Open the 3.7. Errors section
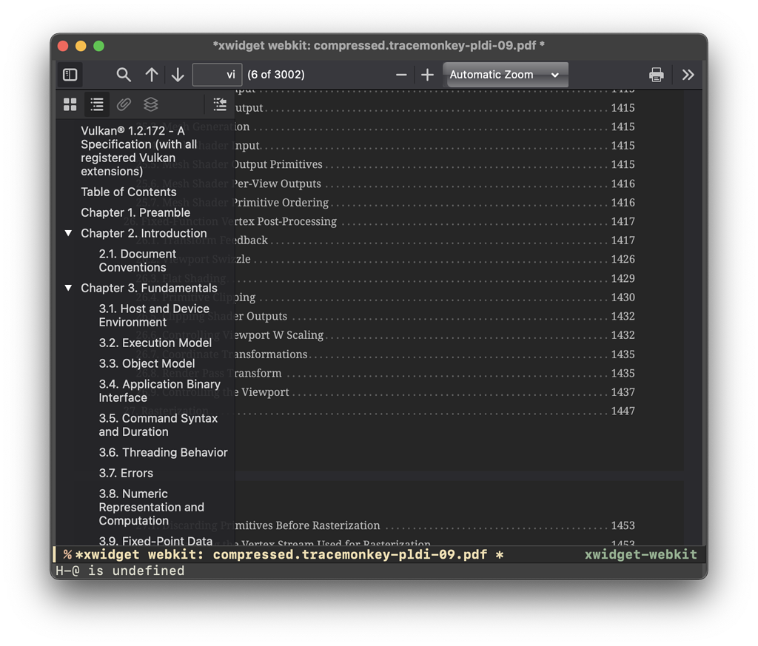 pos(125,473)
